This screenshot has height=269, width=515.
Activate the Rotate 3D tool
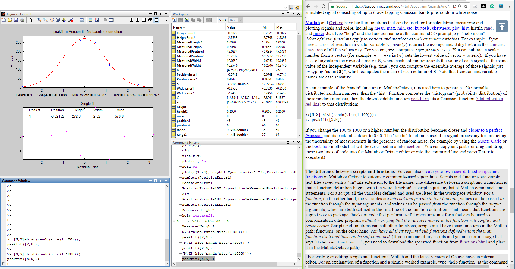(58, 20)
